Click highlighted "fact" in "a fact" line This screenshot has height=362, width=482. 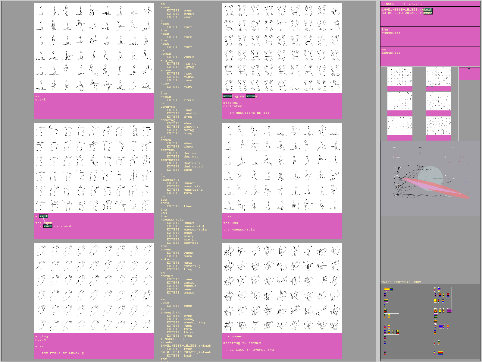point(44,216)
